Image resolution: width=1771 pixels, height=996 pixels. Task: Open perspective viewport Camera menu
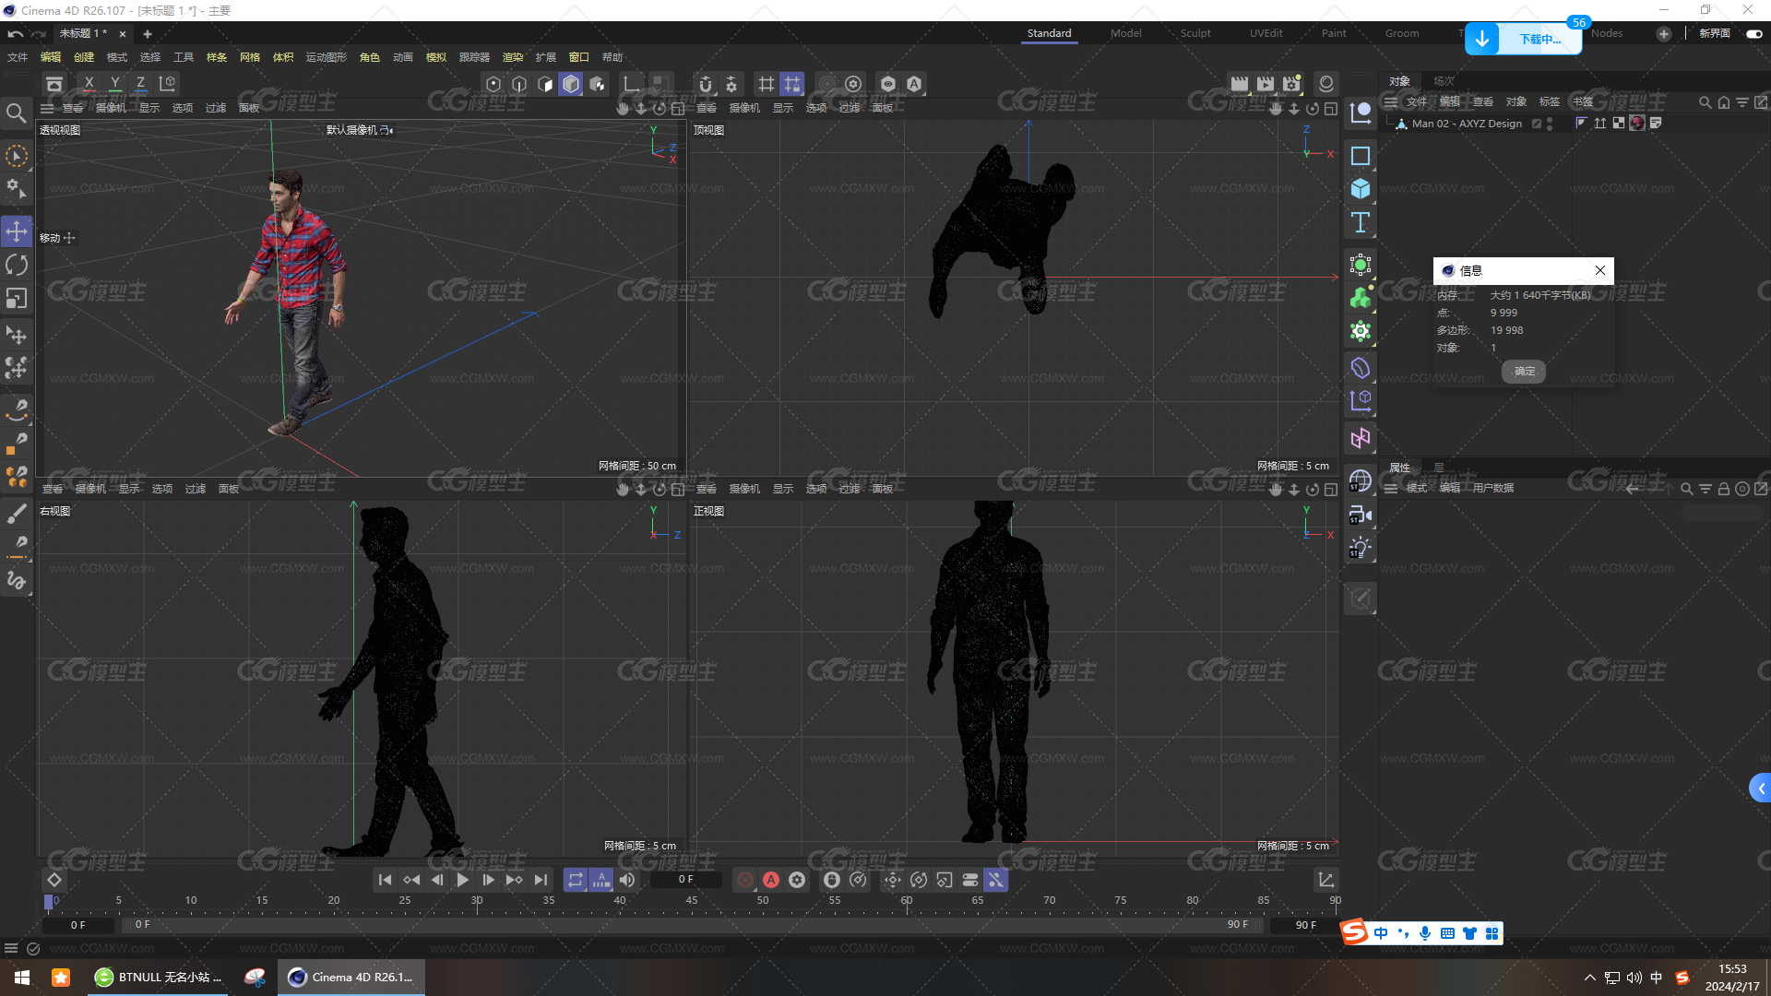click(111, 109)
